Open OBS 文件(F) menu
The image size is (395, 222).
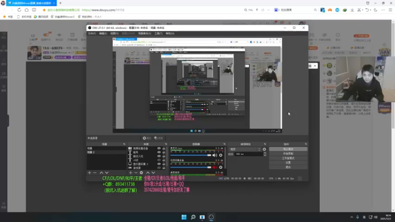point(92,34)
